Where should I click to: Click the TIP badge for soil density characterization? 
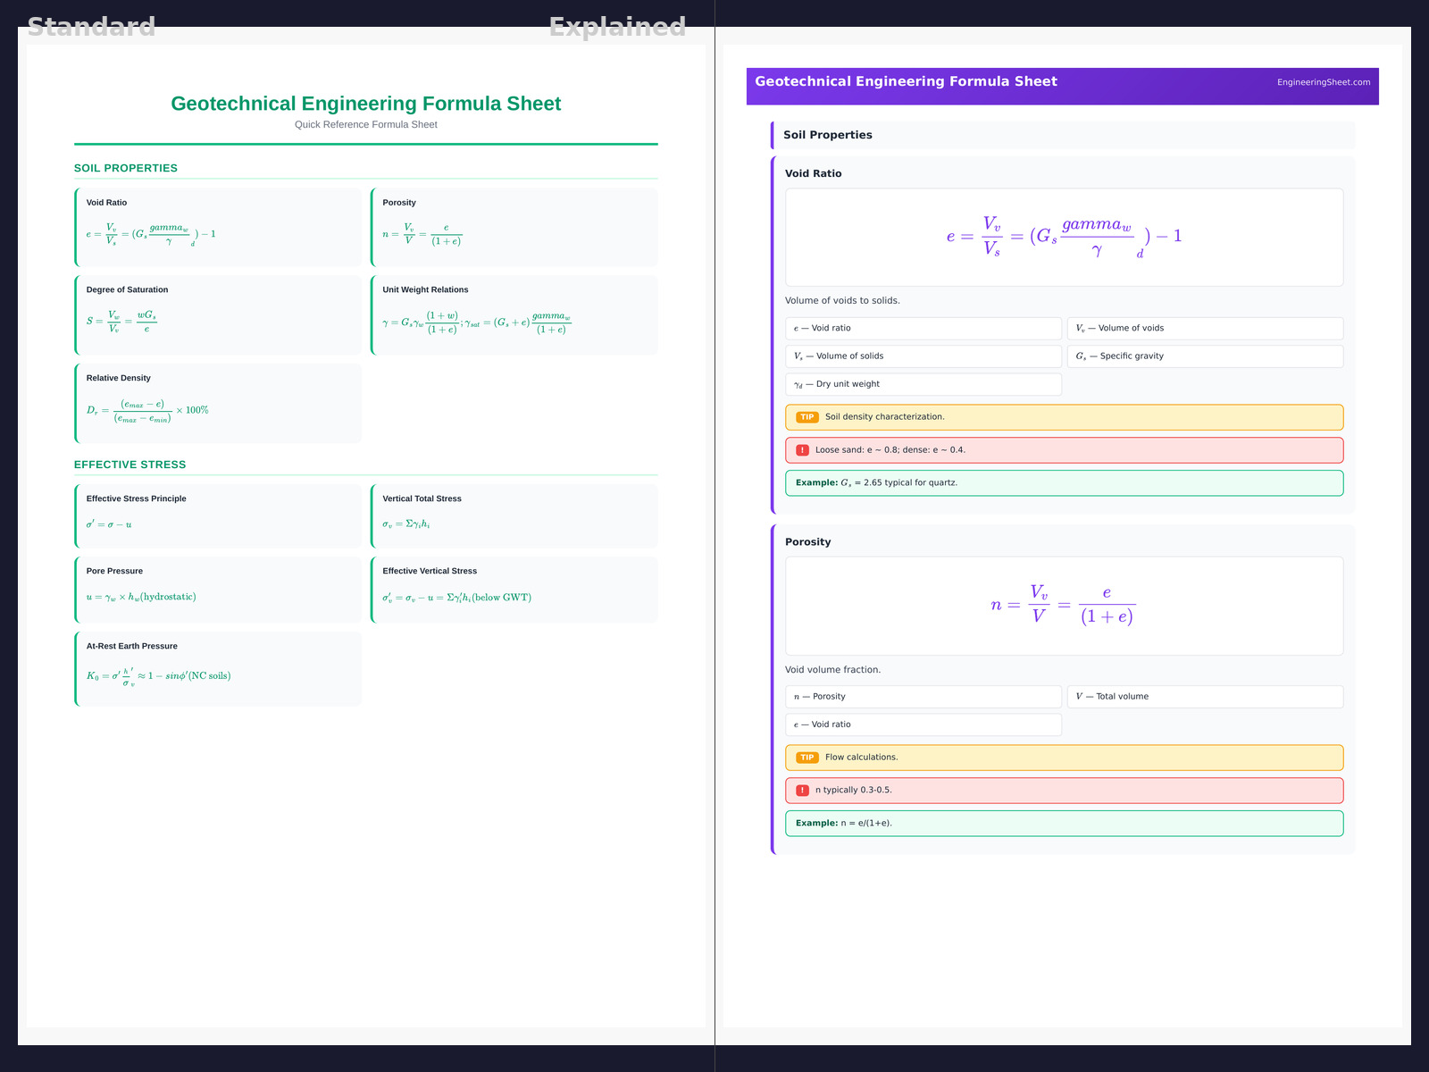tap(806, 417)
